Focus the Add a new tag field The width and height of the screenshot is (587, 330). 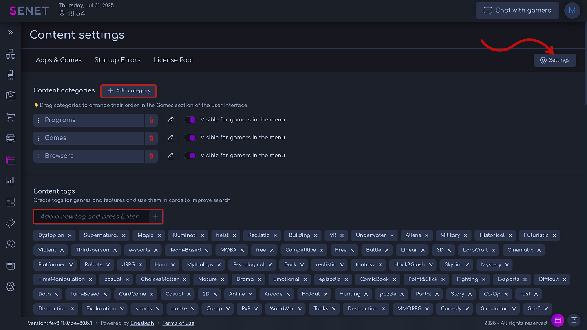[x=92, y=216]
